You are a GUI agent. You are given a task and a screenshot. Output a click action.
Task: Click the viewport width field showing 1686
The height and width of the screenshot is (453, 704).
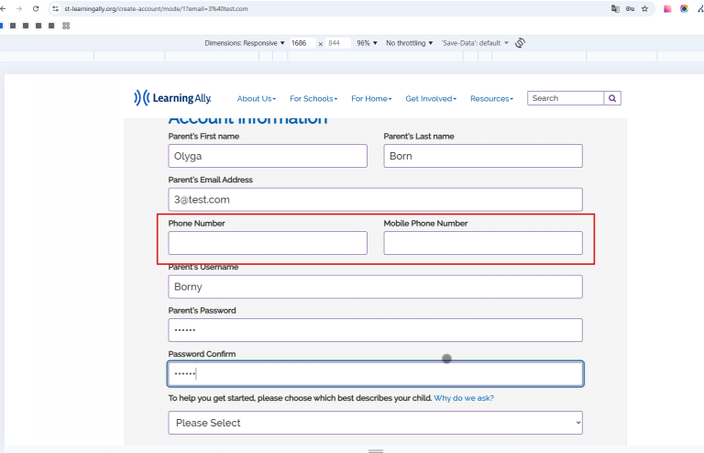coord(302,43)
